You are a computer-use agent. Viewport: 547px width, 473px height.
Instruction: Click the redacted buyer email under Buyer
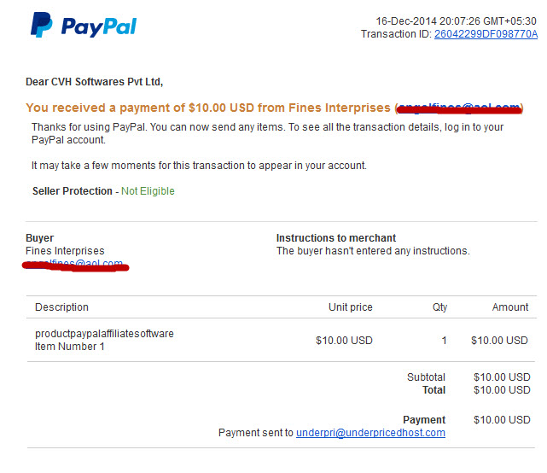[75, 265]
